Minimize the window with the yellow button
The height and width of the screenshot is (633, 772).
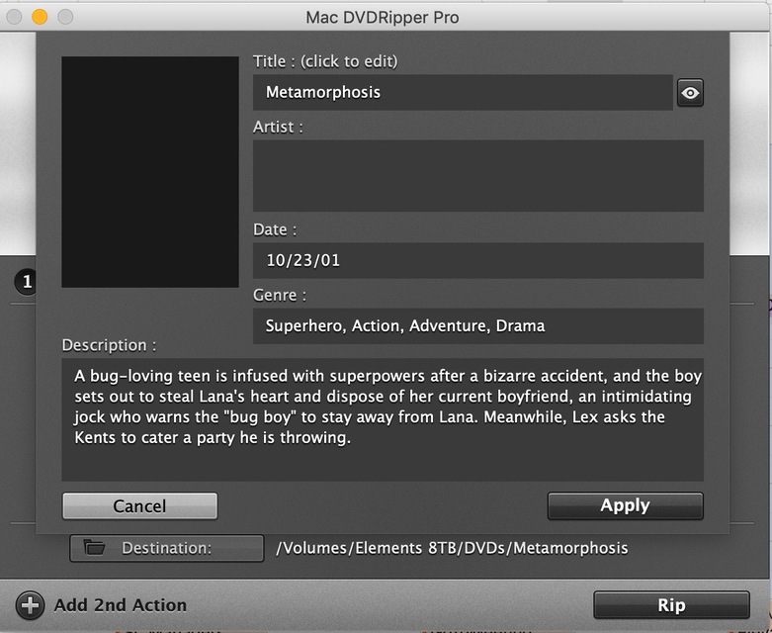pos(40,17)
